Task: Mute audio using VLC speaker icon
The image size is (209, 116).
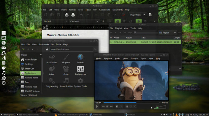Action: coord(151,107)
